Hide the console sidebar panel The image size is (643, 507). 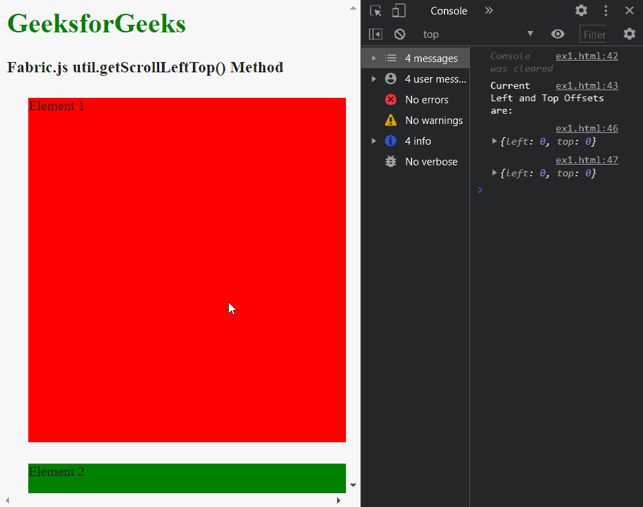tap(375, 34)
